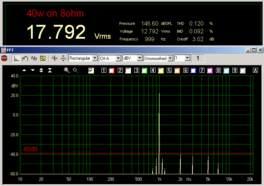Image resolution: width=264 pixels, height=186 pixels.
Task: Toggle overlay number 9 button
Action: click(x=235, y=70)
